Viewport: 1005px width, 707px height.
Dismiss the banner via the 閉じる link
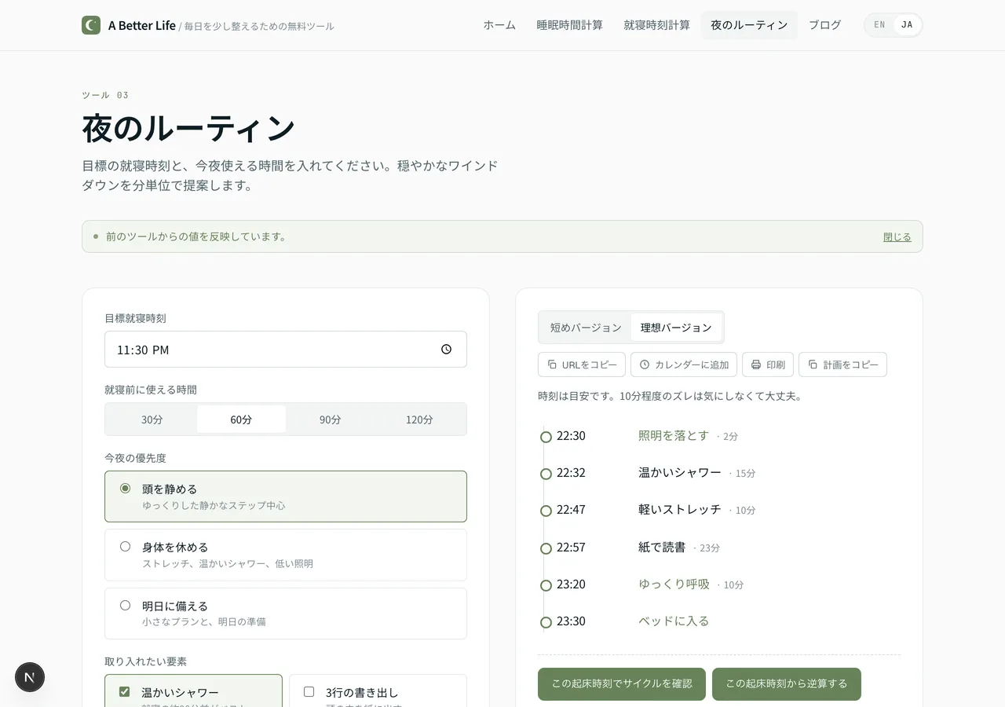897,236
